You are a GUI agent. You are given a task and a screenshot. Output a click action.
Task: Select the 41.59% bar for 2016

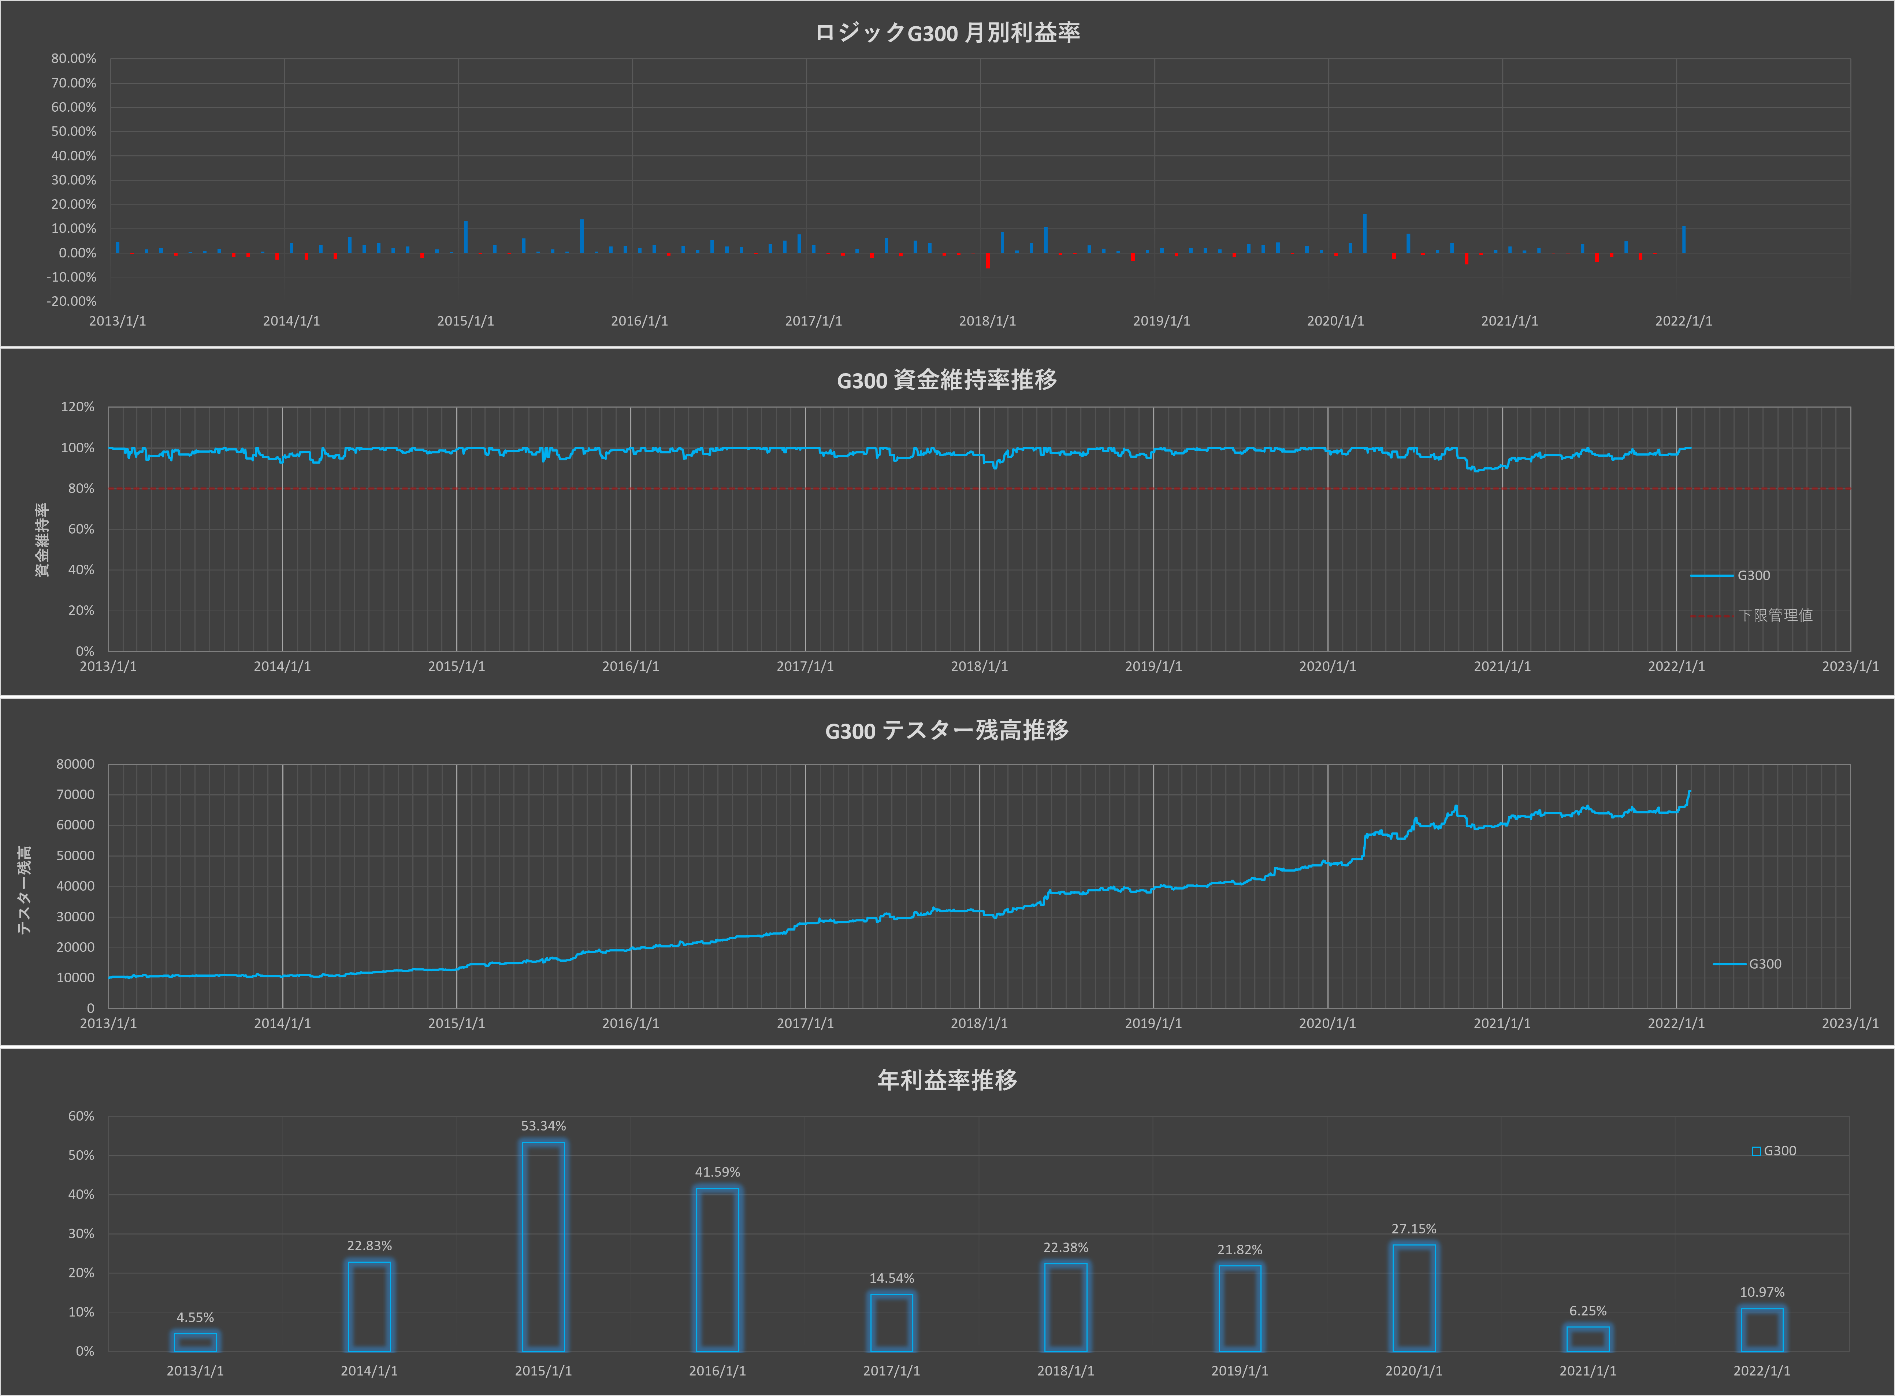[x=717, y=1269]
